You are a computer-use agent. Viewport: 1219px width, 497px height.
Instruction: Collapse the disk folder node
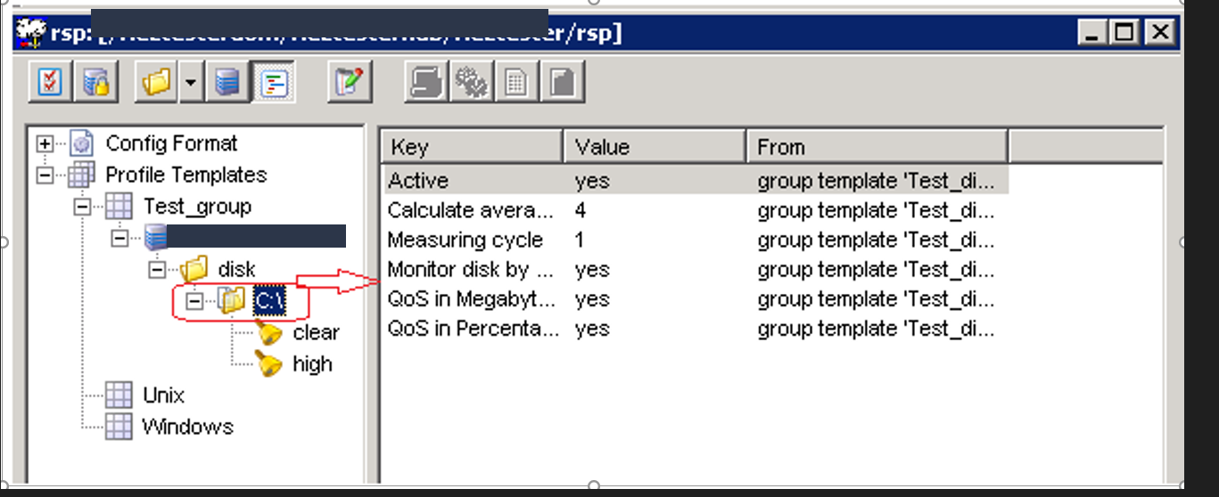(158, 269)
